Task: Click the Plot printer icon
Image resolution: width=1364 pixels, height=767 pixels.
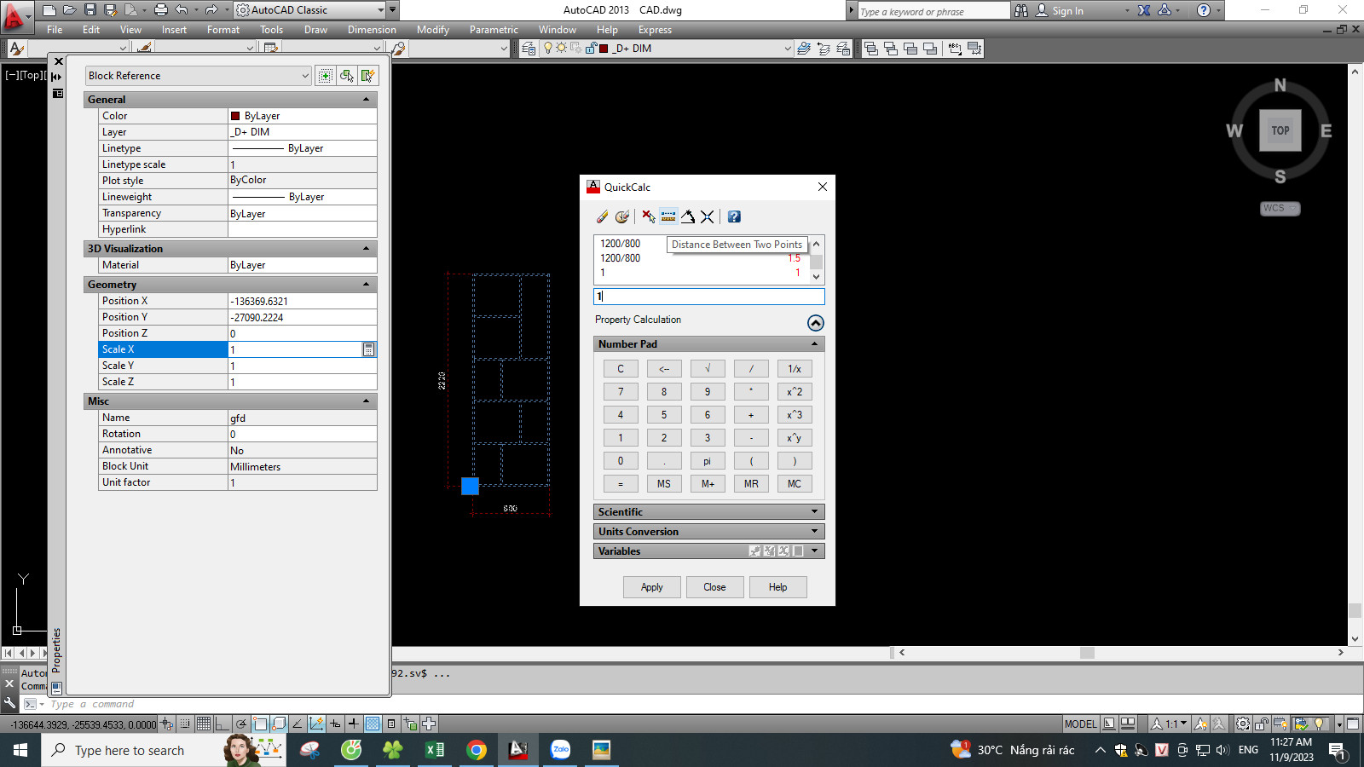Action: point(160,10)
